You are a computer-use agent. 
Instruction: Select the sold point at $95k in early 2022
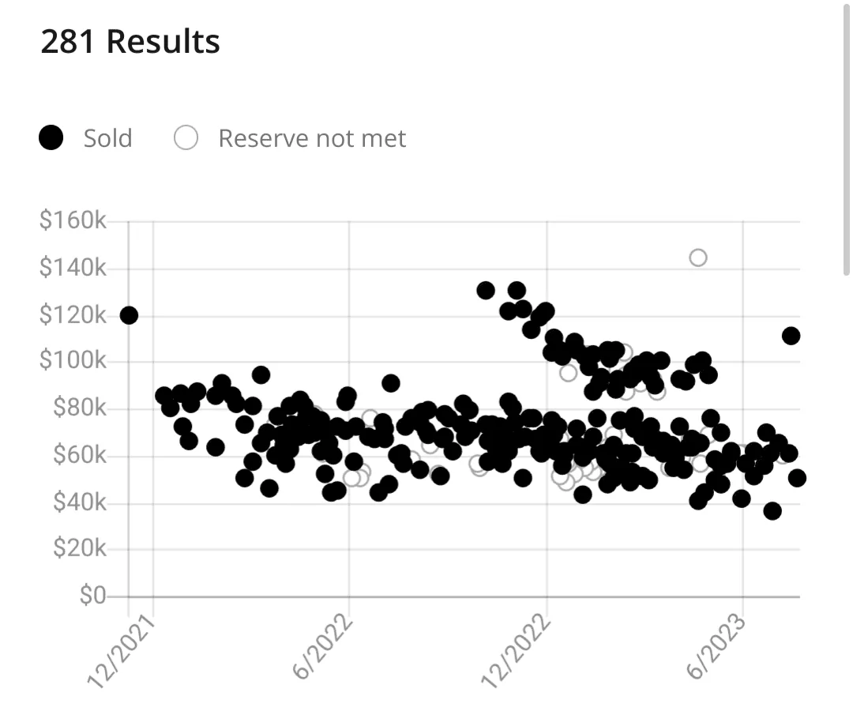[x=261, y=375]
